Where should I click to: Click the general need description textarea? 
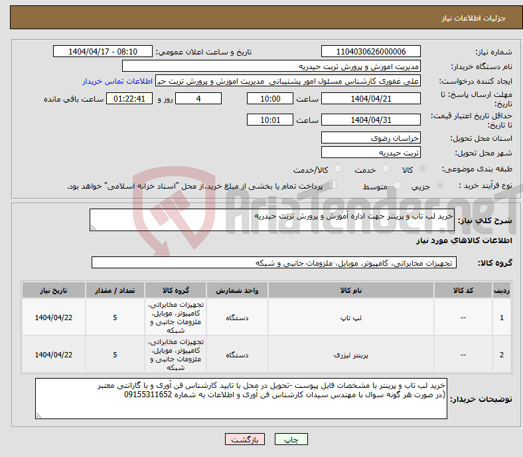point(272,220)
